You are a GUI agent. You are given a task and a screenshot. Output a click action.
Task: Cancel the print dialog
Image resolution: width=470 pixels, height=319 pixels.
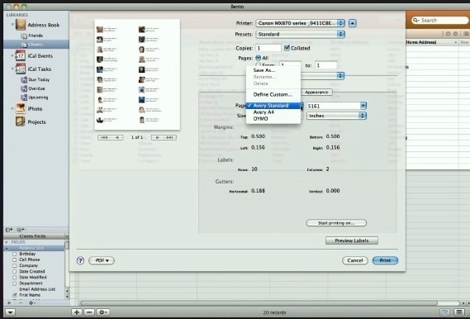(x=355, y=260)
